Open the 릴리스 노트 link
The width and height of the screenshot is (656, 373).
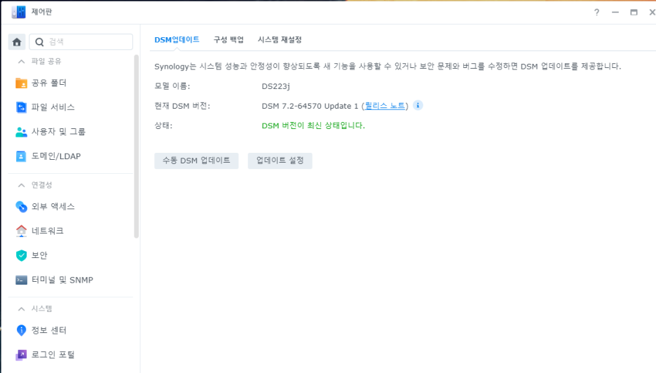[385, 106]
